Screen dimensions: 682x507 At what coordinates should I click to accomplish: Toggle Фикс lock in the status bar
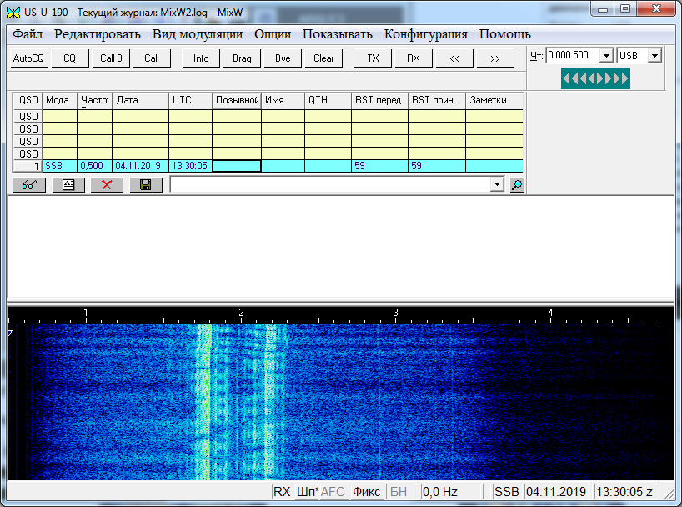pos(366,492)
